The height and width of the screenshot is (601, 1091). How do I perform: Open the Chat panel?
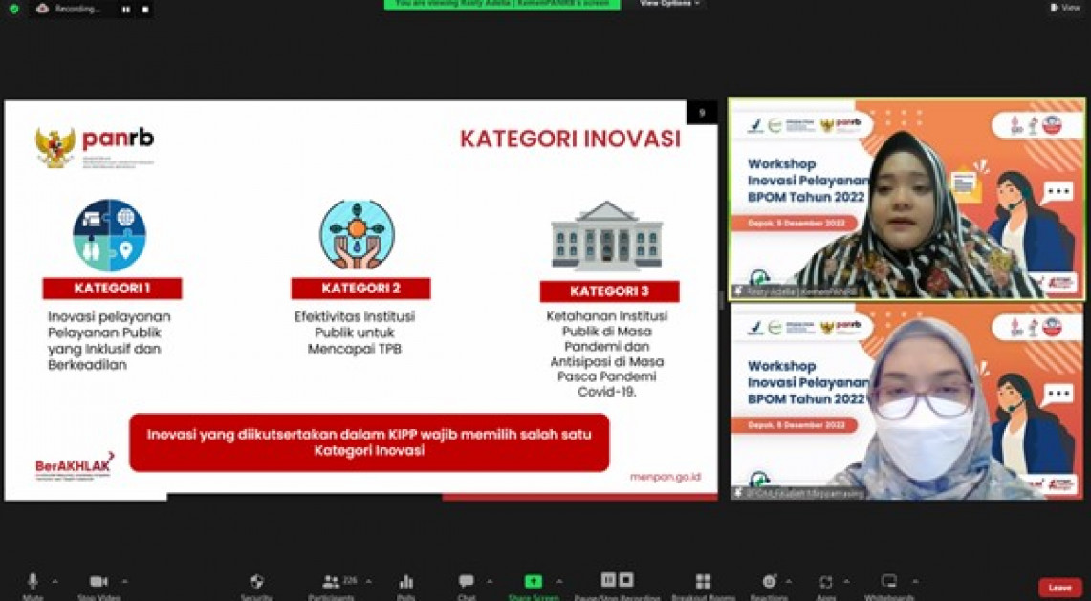pyautogui.click(x=466, y=582)
